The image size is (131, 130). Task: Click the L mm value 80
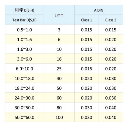(59, 107)
